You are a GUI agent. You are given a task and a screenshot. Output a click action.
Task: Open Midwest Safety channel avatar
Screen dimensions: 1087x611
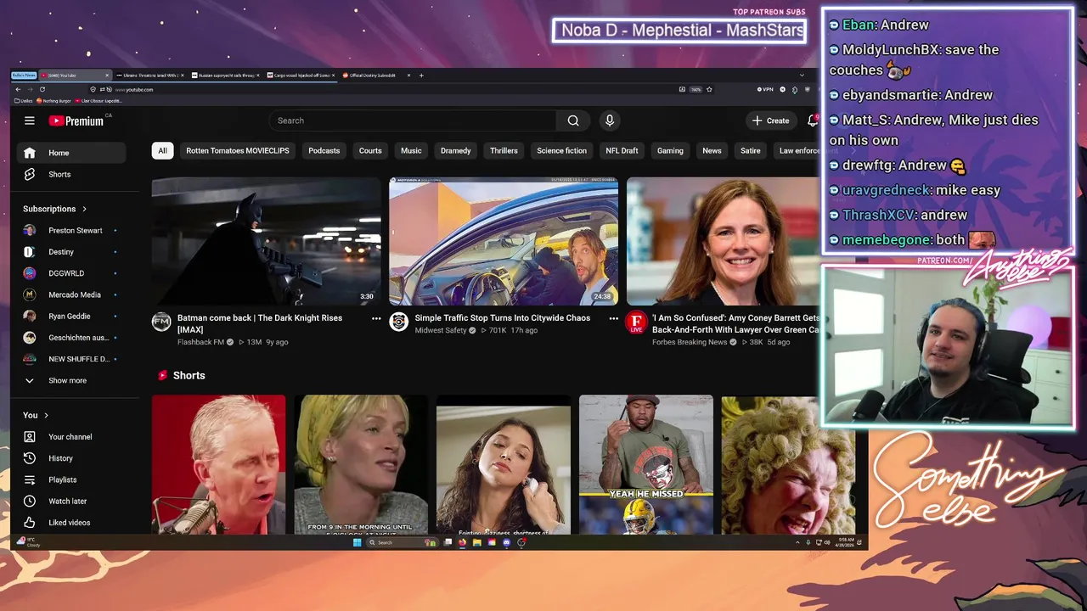(x=399, y=322)
